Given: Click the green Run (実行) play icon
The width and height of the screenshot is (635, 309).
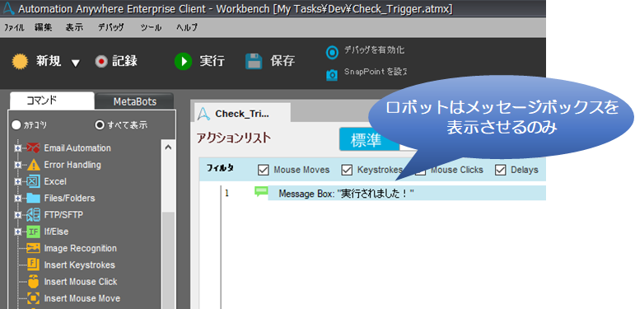Looking at the screenshot, I should 183,62.
